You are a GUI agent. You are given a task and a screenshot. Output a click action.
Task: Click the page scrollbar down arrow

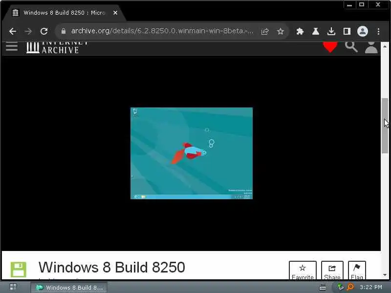(x=385, y=275)
